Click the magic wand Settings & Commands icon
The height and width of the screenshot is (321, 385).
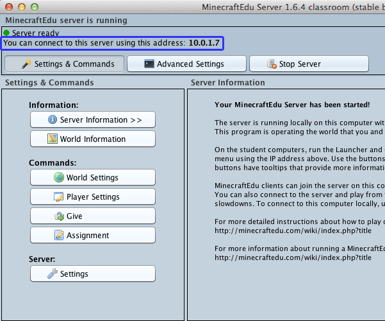tap(26, 64)
